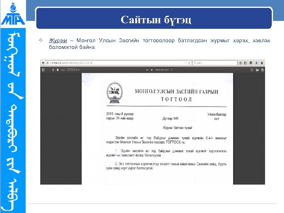Download the PDF file icon
The width and height of the screenshot is (284, 213).
262,70
